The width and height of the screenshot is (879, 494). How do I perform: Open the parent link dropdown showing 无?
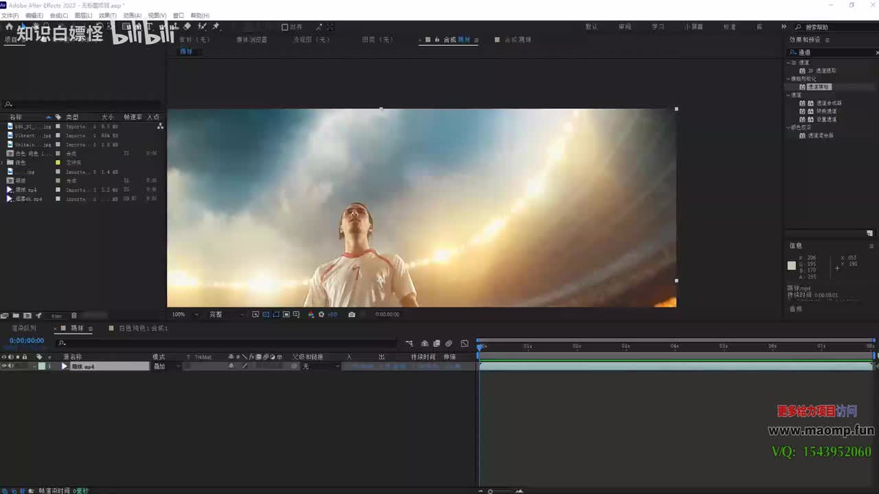(x=321, y=366)
